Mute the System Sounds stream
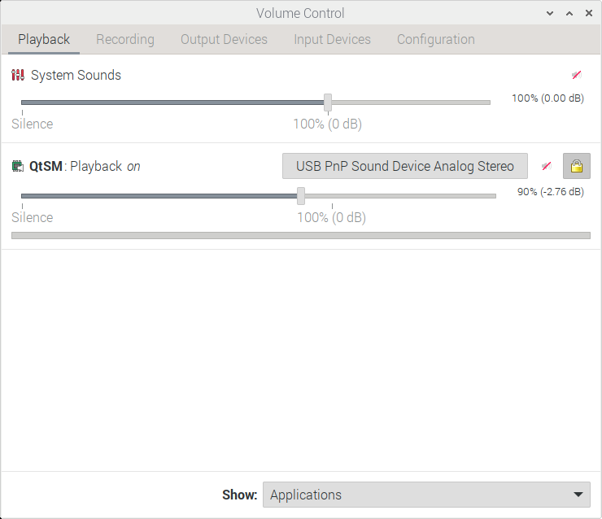 pyautogui.click(x=576, y=75)
